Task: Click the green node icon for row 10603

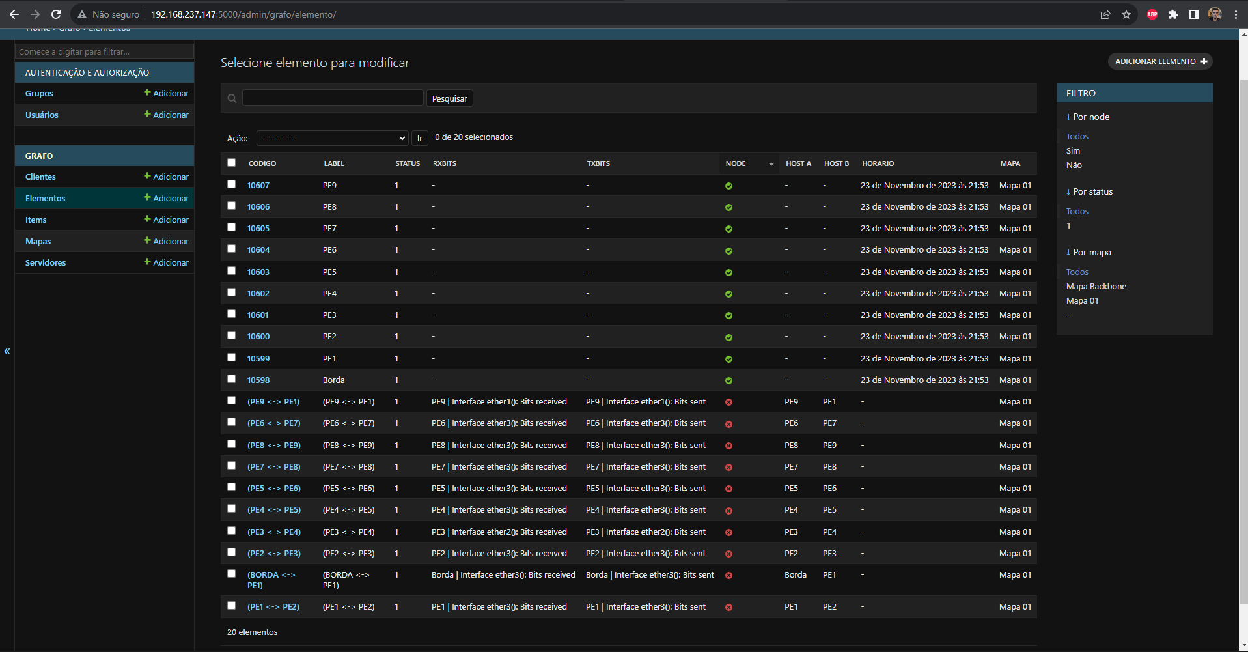Action: (728, 272)
